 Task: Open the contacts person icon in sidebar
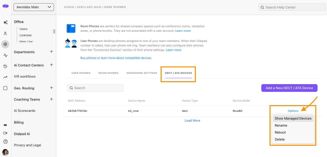pos(5,33)
